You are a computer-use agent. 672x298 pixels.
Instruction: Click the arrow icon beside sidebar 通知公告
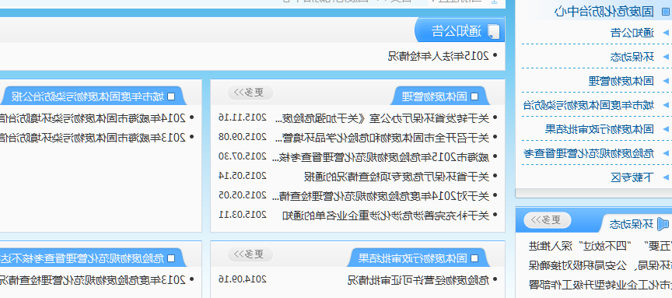click(666, 32)
